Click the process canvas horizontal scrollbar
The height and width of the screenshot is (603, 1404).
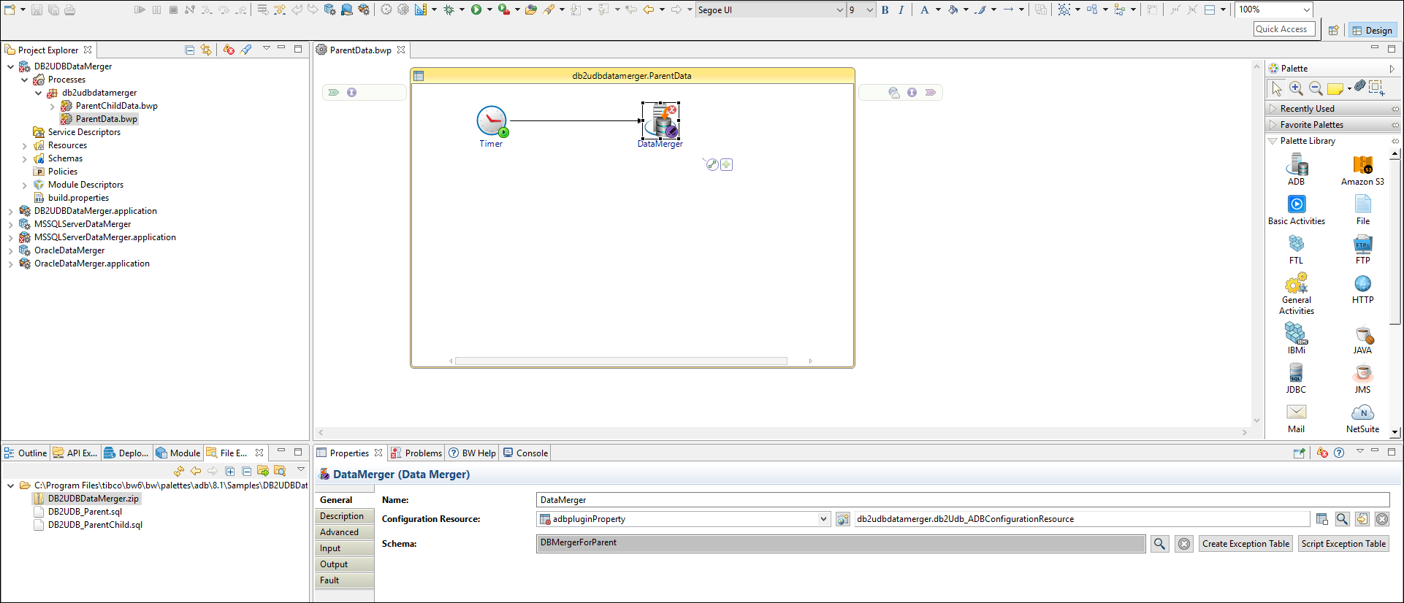click(621, 361)
